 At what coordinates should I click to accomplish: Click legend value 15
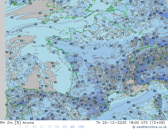coord(19,127)
